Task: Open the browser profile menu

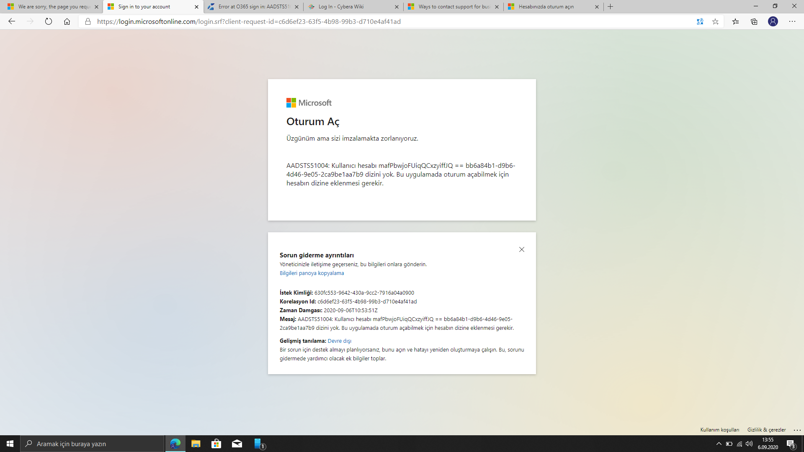Action: click(773, 21)
